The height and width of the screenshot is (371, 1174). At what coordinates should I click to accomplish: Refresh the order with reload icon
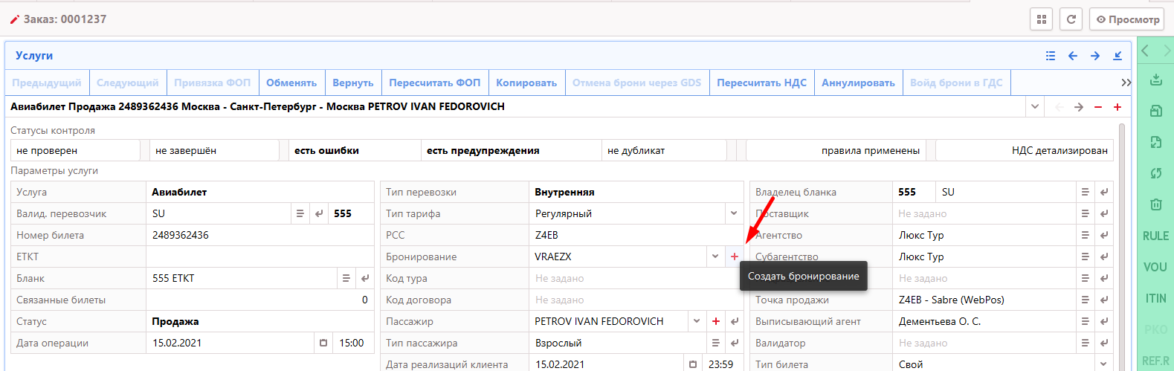1071,19
